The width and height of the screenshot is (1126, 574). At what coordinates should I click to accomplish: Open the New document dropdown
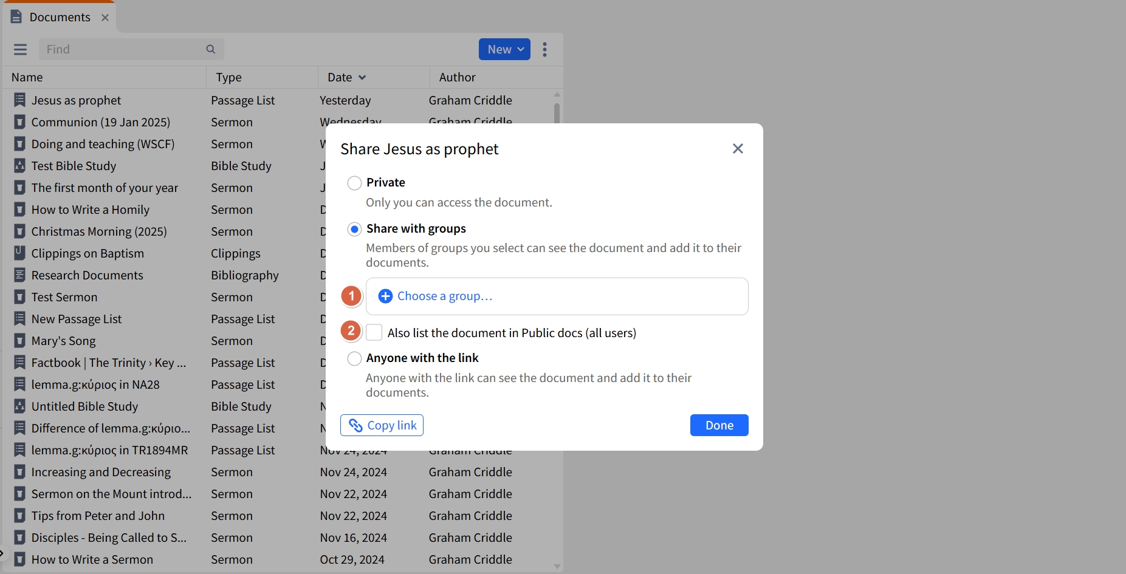[x=504, y=49]
